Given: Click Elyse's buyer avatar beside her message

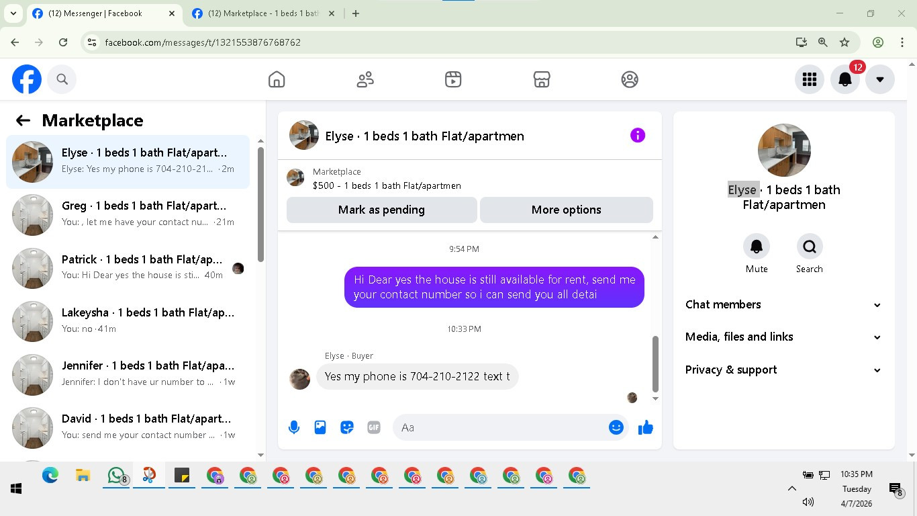Looking at the screenshot, I should tap(299, 379).
